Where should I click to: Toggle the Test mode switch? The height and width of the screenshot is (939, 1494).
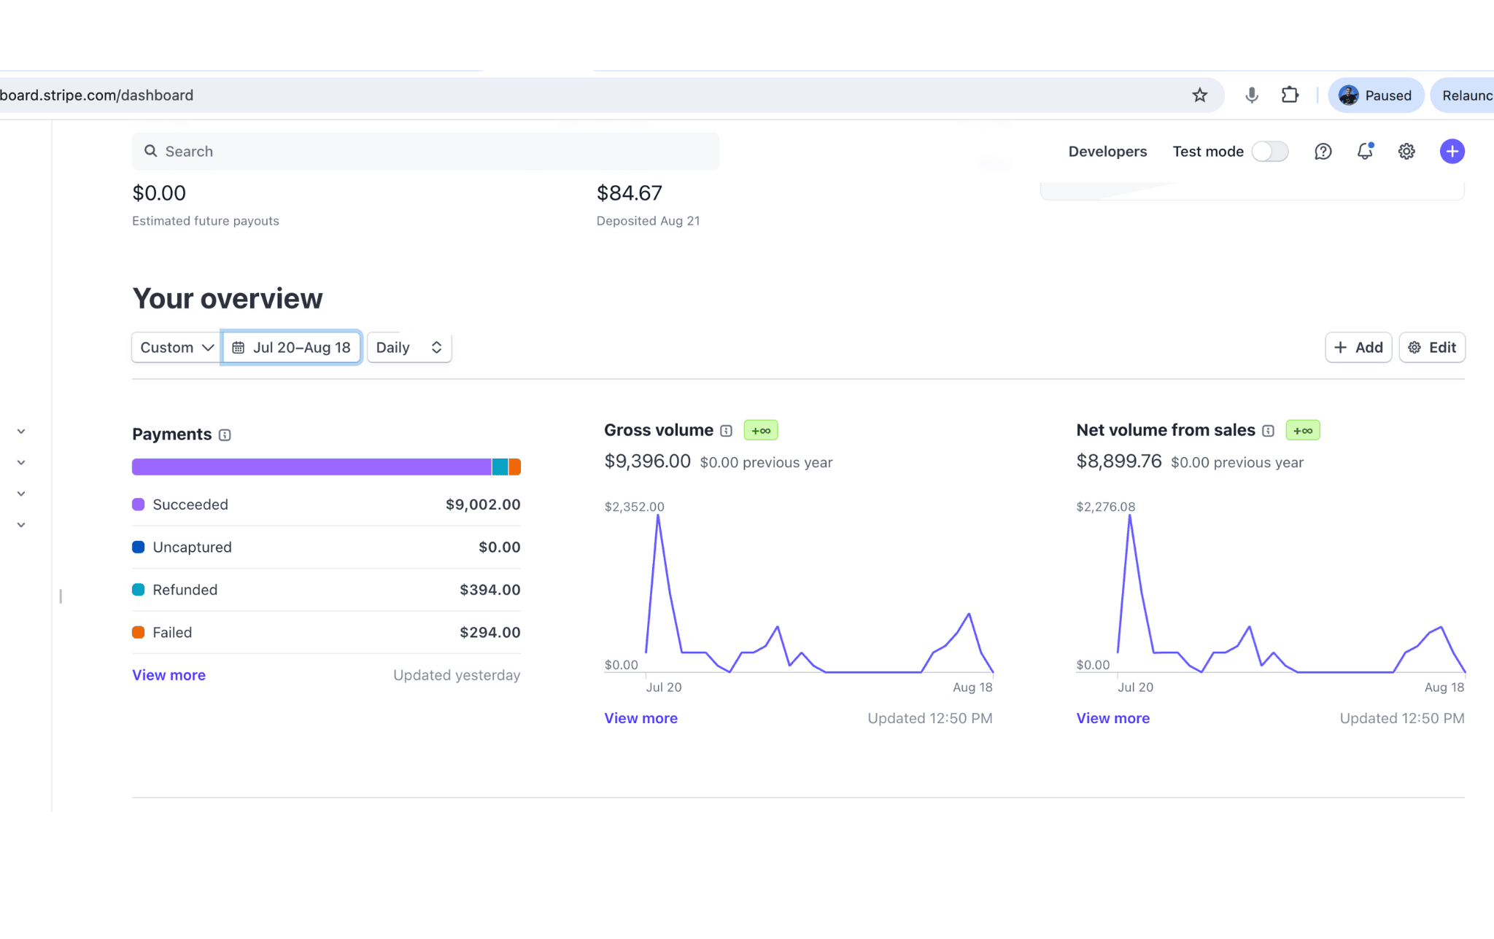pos(1269,152)
